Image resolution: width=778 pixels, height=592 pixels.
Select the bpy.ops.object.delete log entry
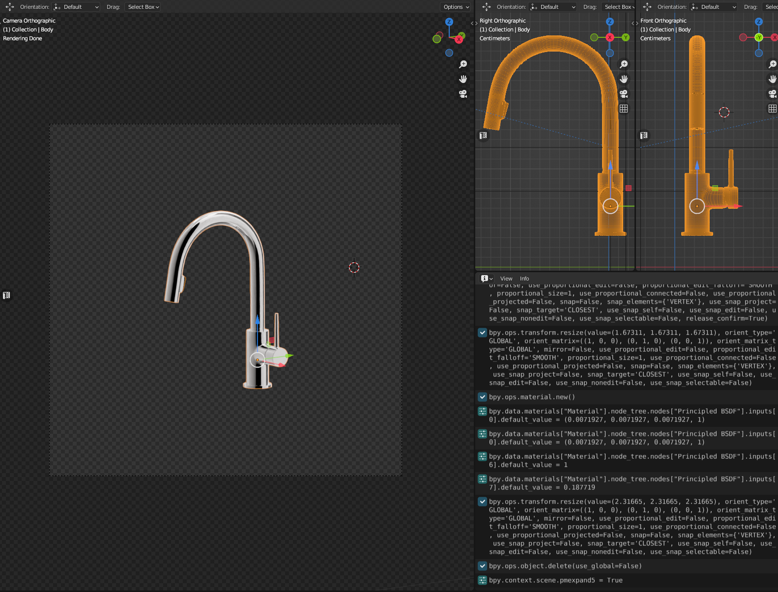coord(565,566)
